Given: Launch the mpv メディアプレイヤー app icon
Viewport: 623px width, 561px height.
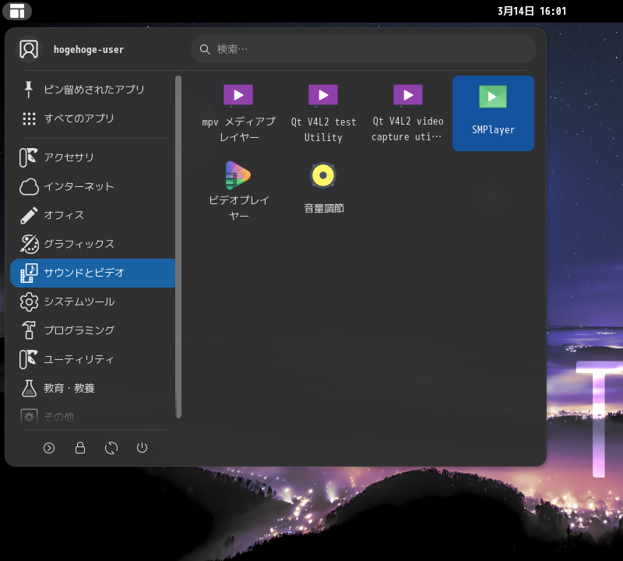Looking at the screenshot, I should click(x=238, y=113).
